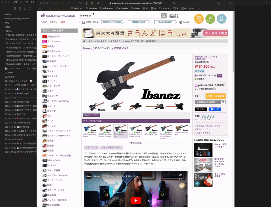271x207 pixels.
Task: Create a new note in Obsidian
Action: point(15,8)
